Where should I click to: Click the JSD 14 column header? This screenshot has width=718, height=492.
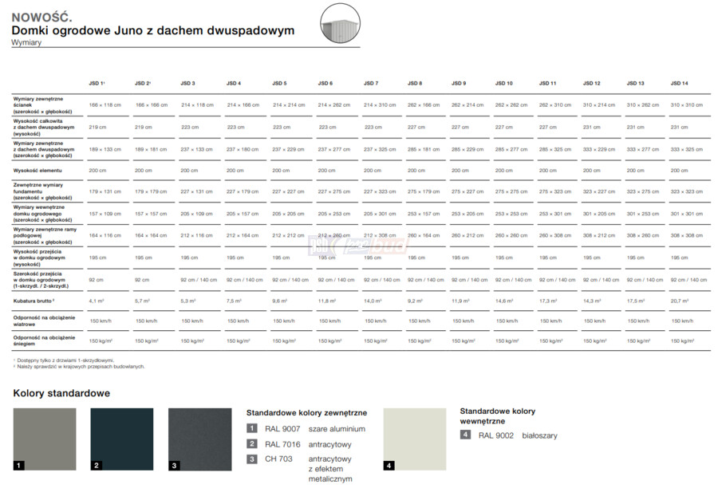click(679, 83)
